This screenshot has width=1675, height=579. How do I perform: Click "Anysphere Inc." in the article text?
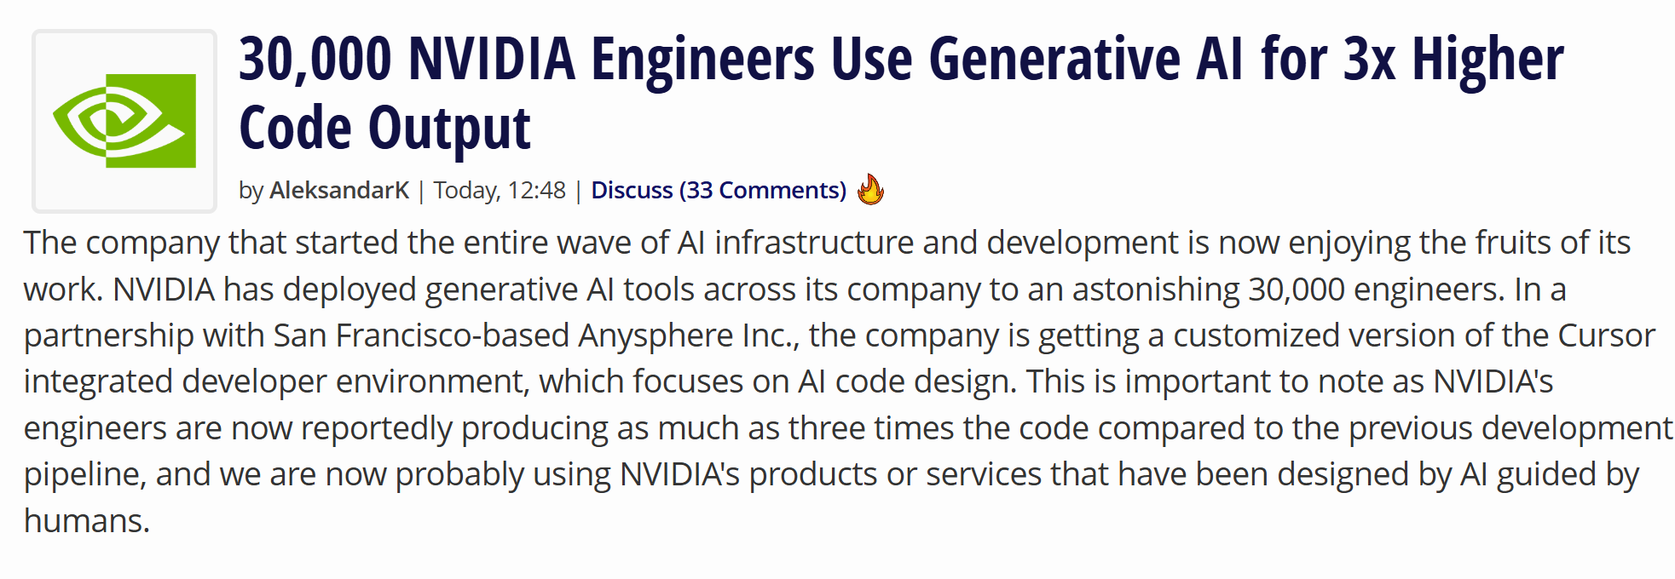tap(688, 335)
